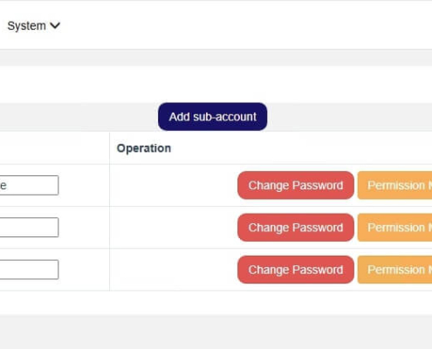Open the System dropdown menu
Screen dimensions: 432x349
tap(34, 25)
